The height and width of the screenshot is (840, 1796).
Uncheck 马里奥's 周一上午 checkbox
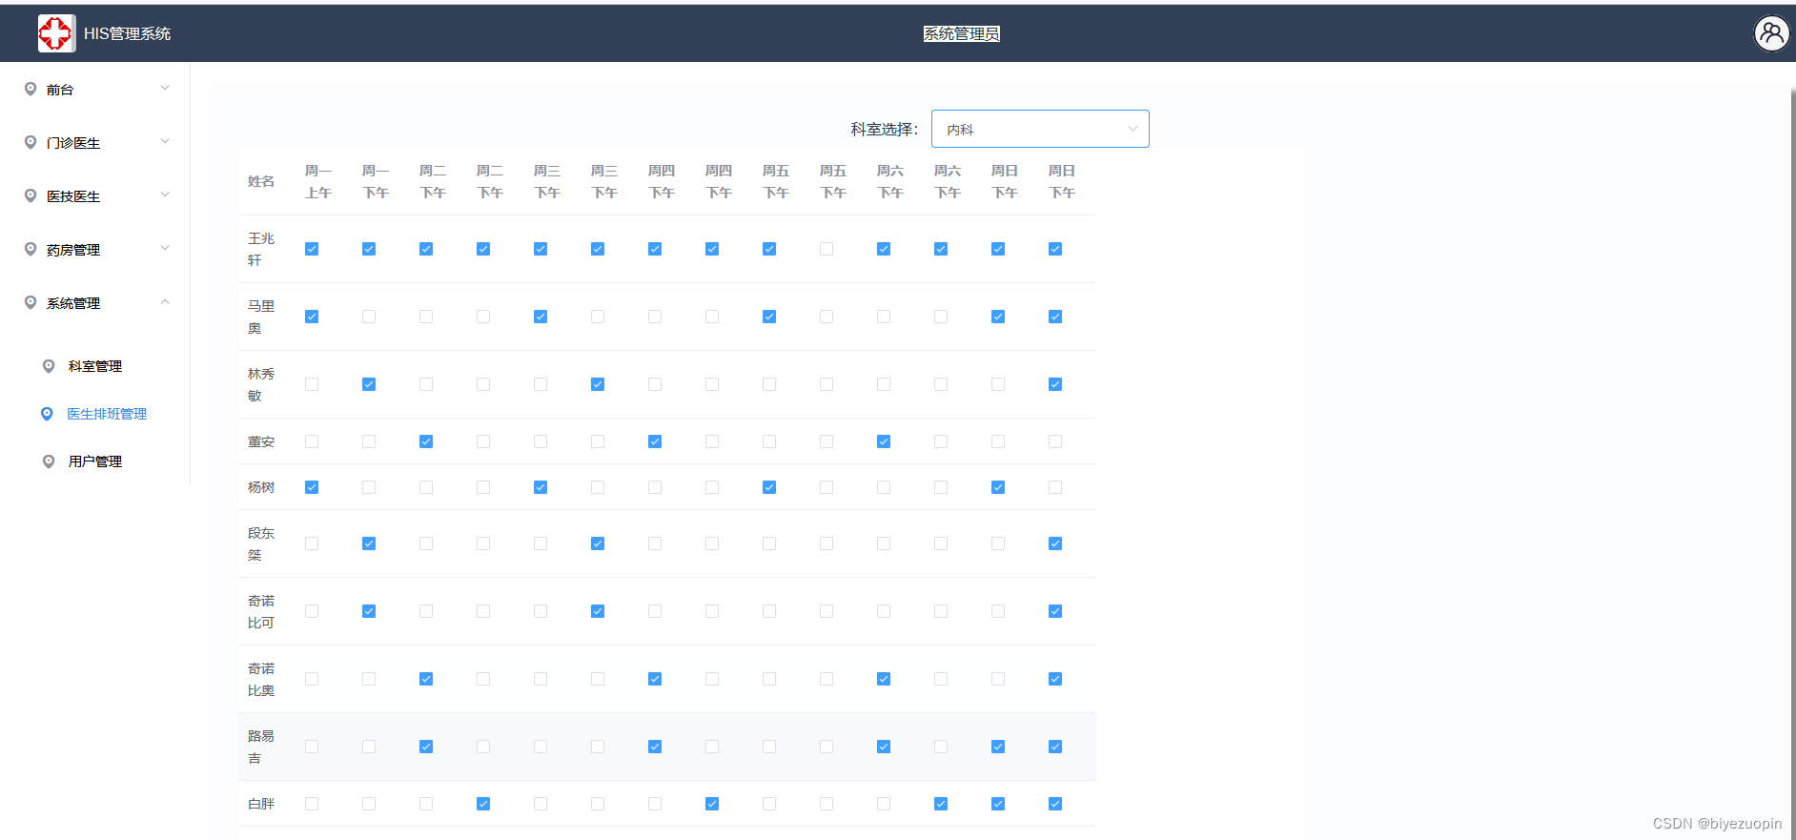(x=312, y=317)
